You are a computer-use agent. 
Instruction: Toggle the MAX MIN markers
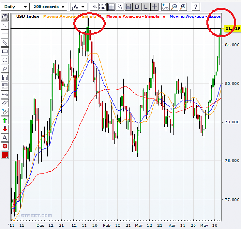pyautogui.click(x=102, y=7)
